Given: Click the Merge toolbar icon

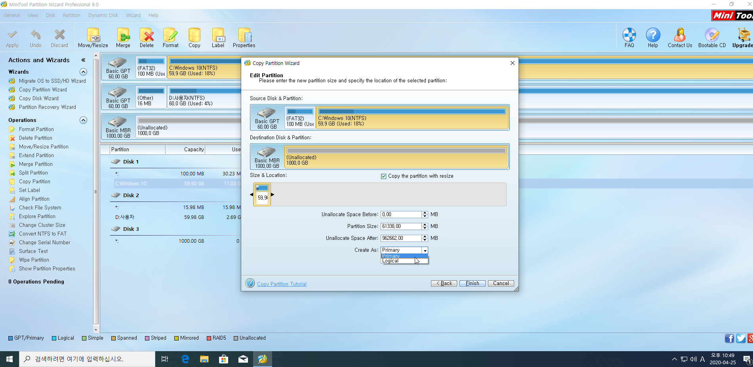Looking at the screenshot, I should [x=123, y=38].
